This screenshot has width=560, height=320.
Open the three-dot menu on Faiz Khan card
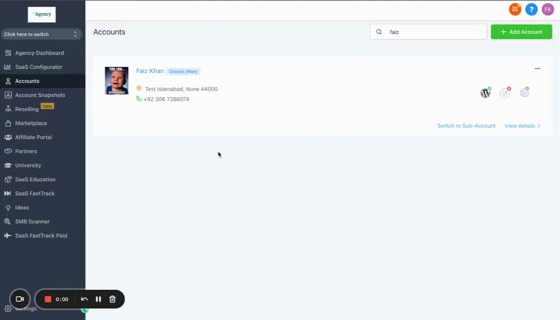[538, 69]
